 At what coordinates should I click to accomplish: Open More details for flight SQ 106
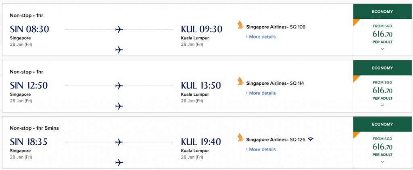(x=261, y=37)
